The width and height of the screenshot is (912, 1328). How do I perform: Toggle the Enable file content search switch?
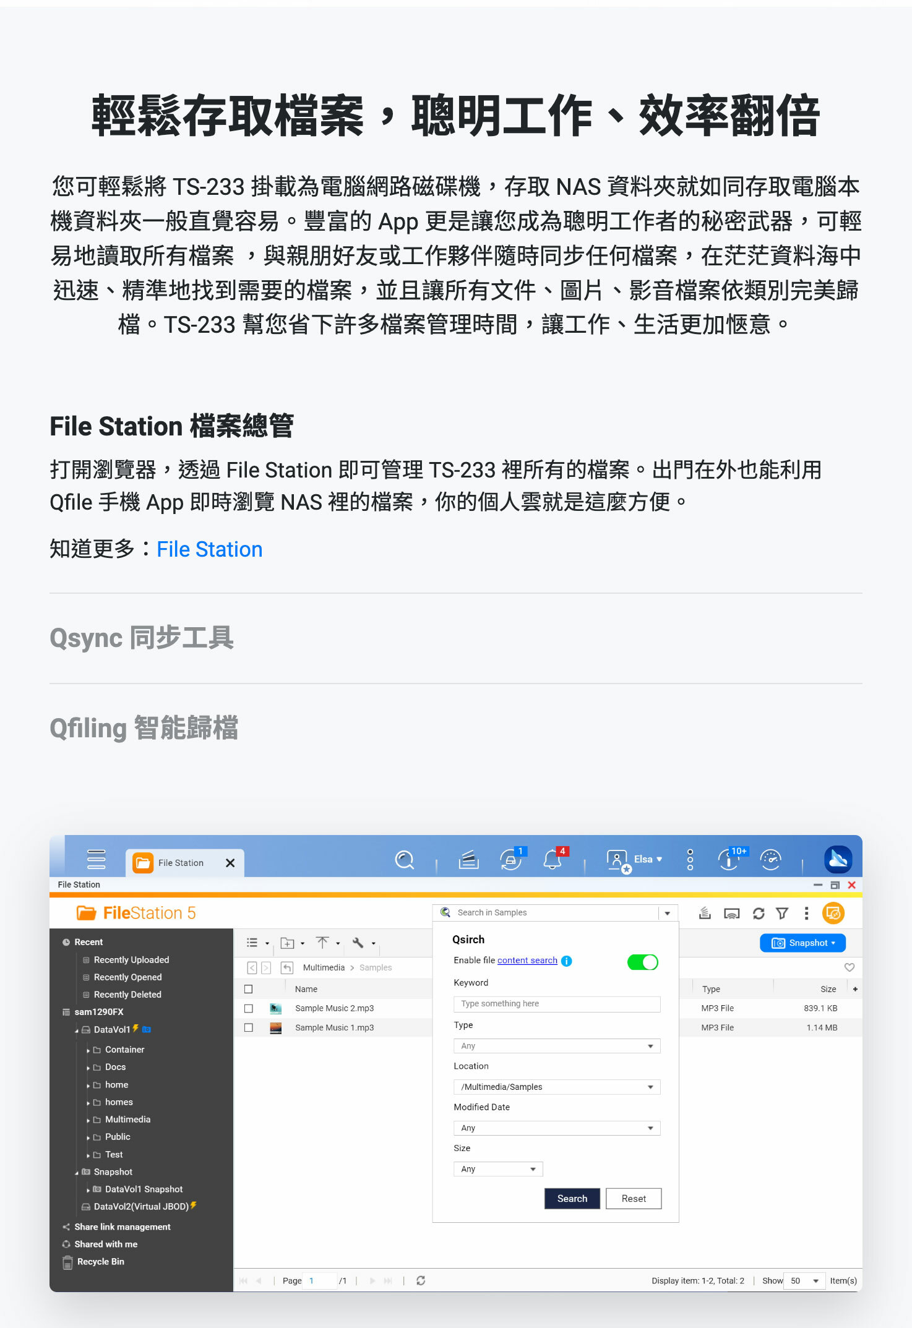(642, 962)
